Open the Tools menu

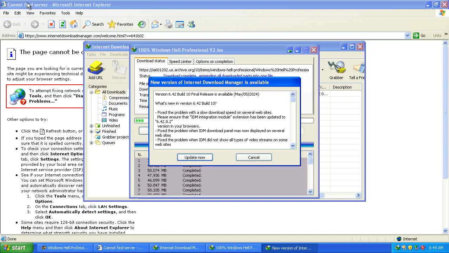coord(66,13)
